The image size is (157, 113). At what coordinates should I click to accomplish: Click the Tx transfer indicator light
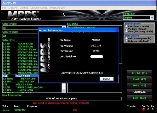(x=148, y=109)
